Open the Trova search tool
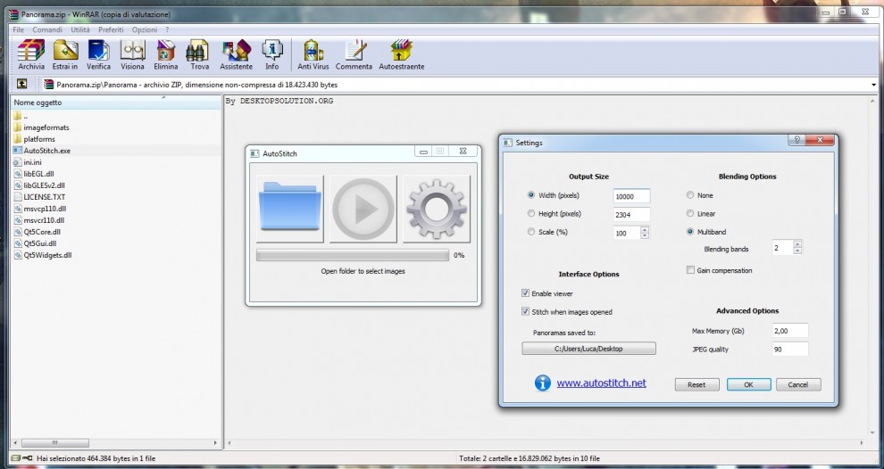 (x=199, y=54)
